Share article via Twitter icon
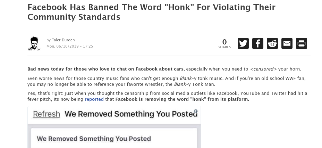The width and height of the screenshot is (322, 148). click(x=243, y=43)
